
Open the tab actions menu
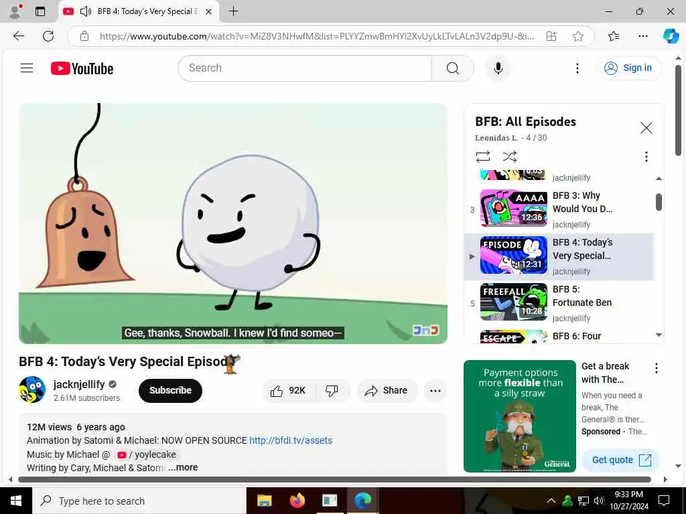pos(40,12)
